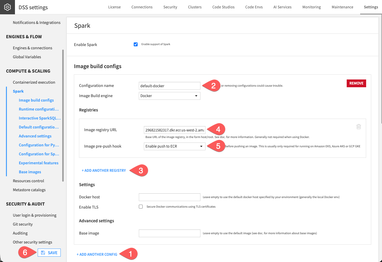The width and height of the screenshot is (382, 262).
Task: Focus the Base image input field
Action: 169,233
